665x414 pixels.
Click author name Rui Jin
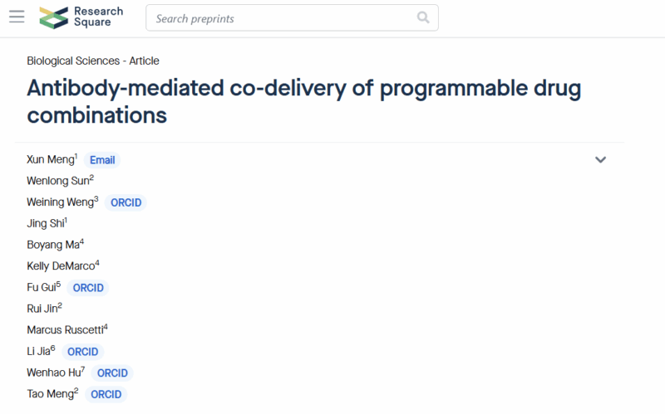pos(43,309)
